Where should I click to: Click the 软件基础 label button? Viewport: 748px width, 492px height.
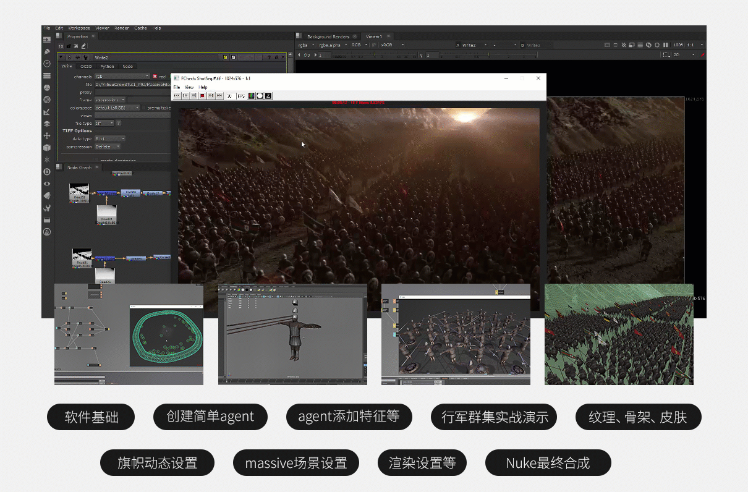point(91,417)
